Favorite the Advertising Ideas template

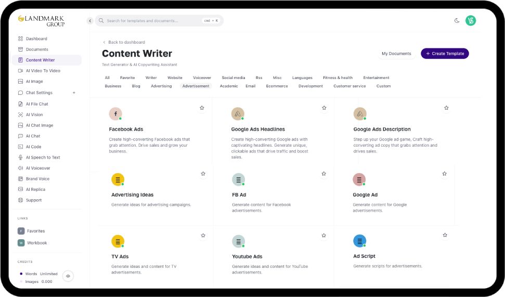tap(203, 174)
